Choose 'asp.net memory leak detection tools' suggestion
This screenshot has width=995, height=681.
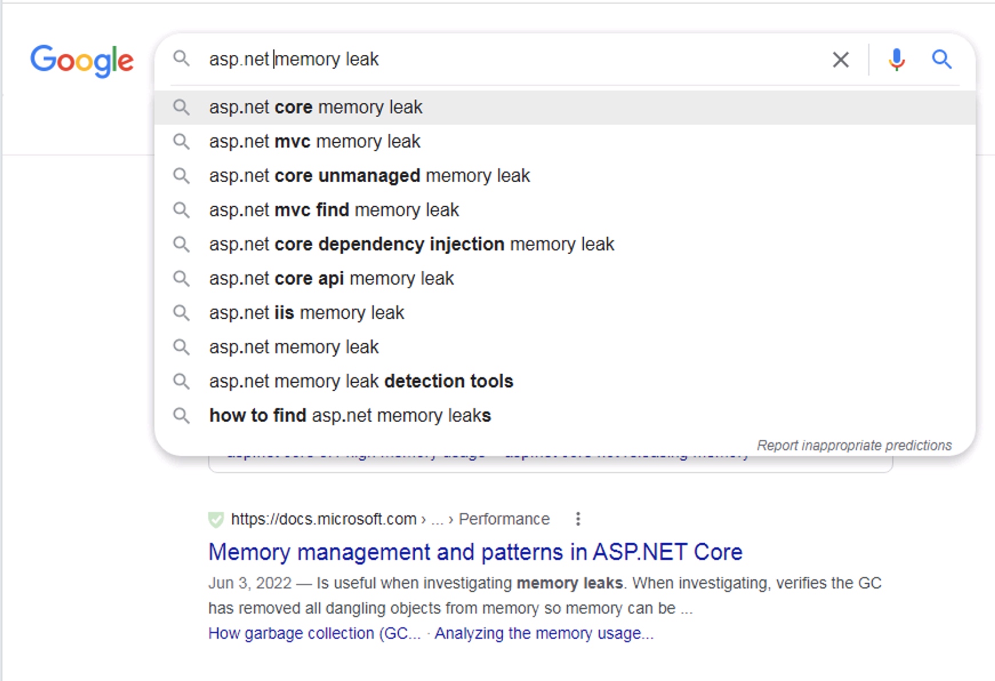click(565, 382)
